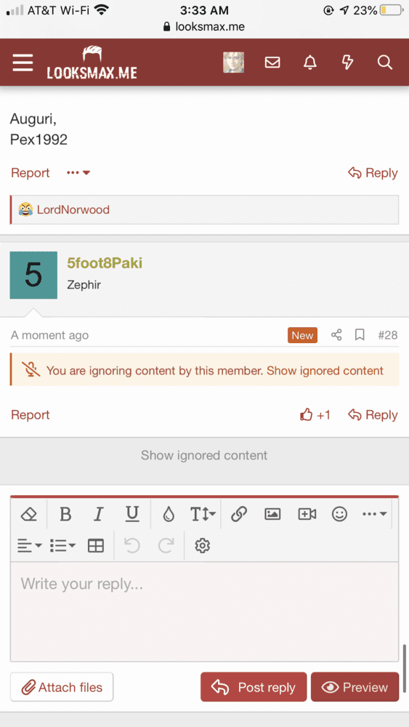
Task: Bookmark post #28
Action: tap(360, 334)
